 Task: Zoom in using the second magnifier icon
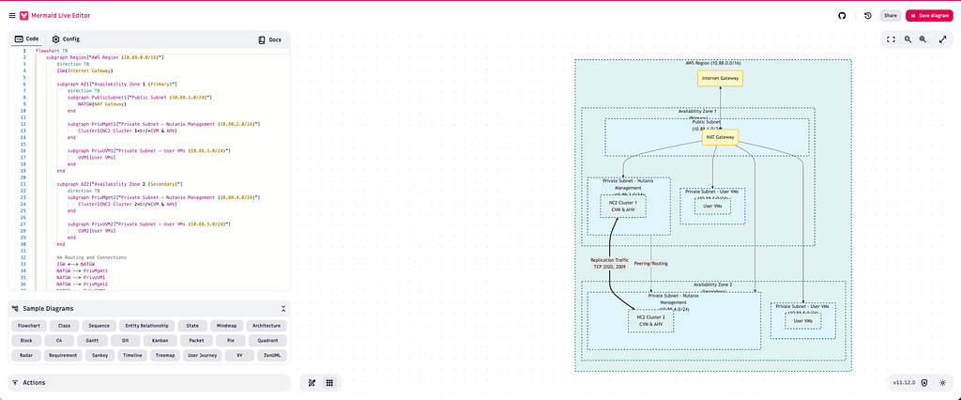point(923,39)
